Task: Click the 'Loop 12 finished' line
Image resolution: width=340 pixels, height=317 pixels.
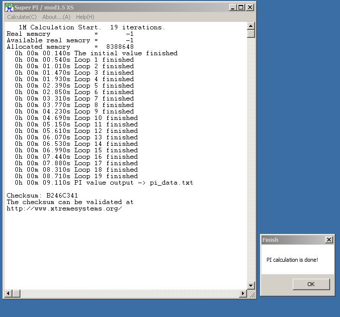Action: point(77,131)
